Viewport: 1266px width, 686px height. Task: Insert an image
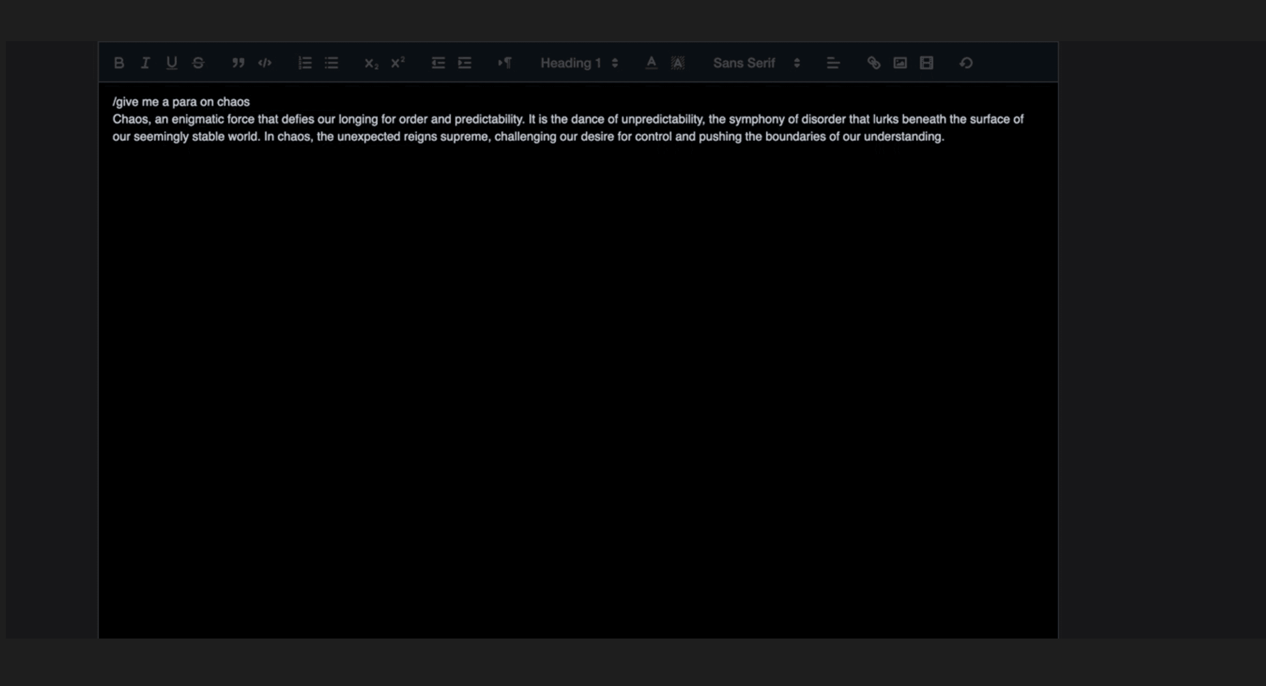[x=900, y=63]
